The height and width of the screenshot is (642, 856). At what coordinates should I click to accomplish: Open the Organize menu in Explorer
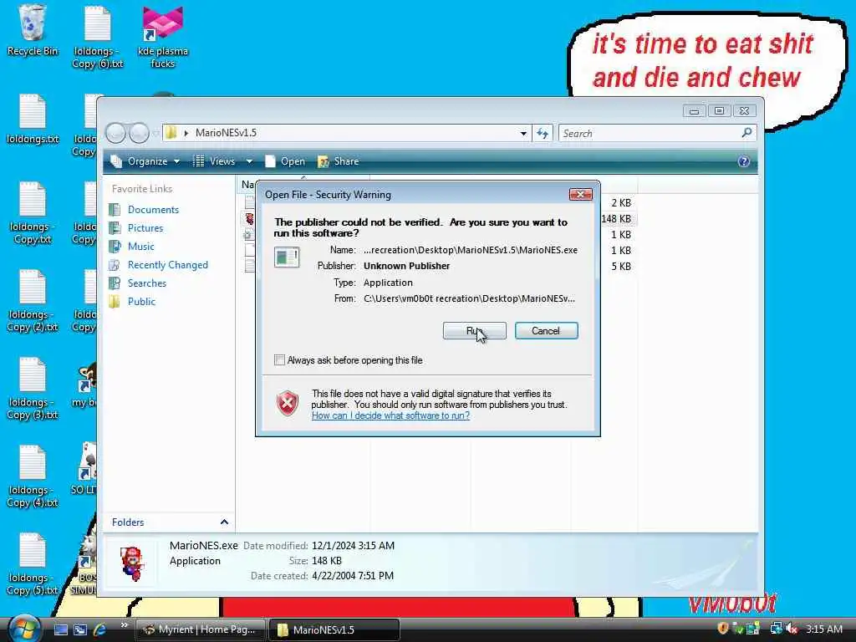point(145,161)
